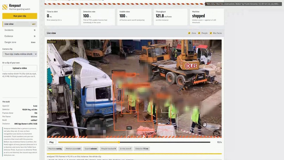Click the 'Detection rate' stat card
This screenshot has height=160, width=284.
coord(98,17)
